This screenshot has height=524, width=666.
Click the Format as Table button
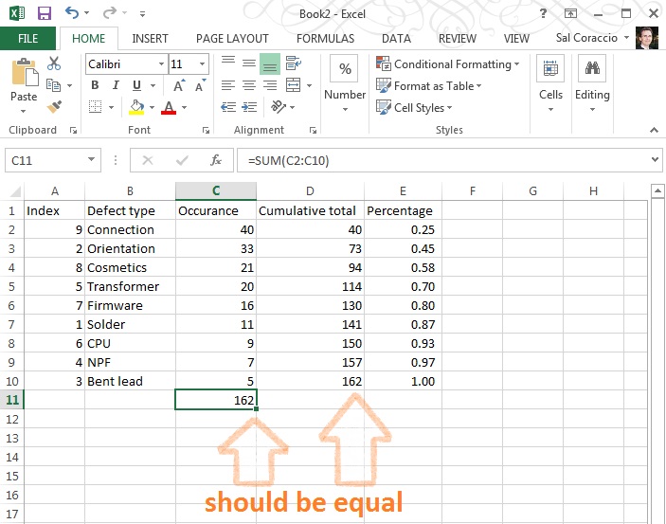[429, 85]
